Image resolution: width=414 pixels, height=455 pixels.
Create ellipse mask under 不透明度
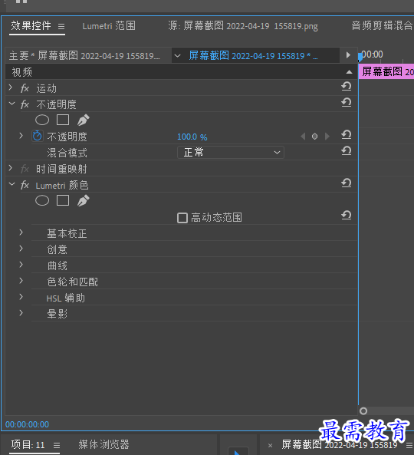42,120
